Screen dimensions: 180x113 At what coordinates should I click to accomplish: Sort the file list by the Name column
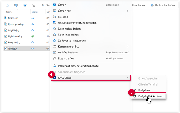[x=9, y=12]
